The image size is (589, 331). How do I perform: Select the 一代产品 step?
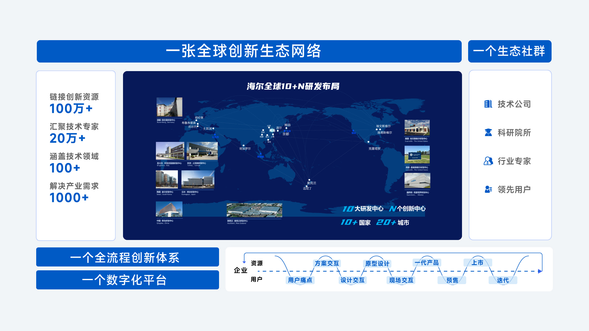[427, 263]
